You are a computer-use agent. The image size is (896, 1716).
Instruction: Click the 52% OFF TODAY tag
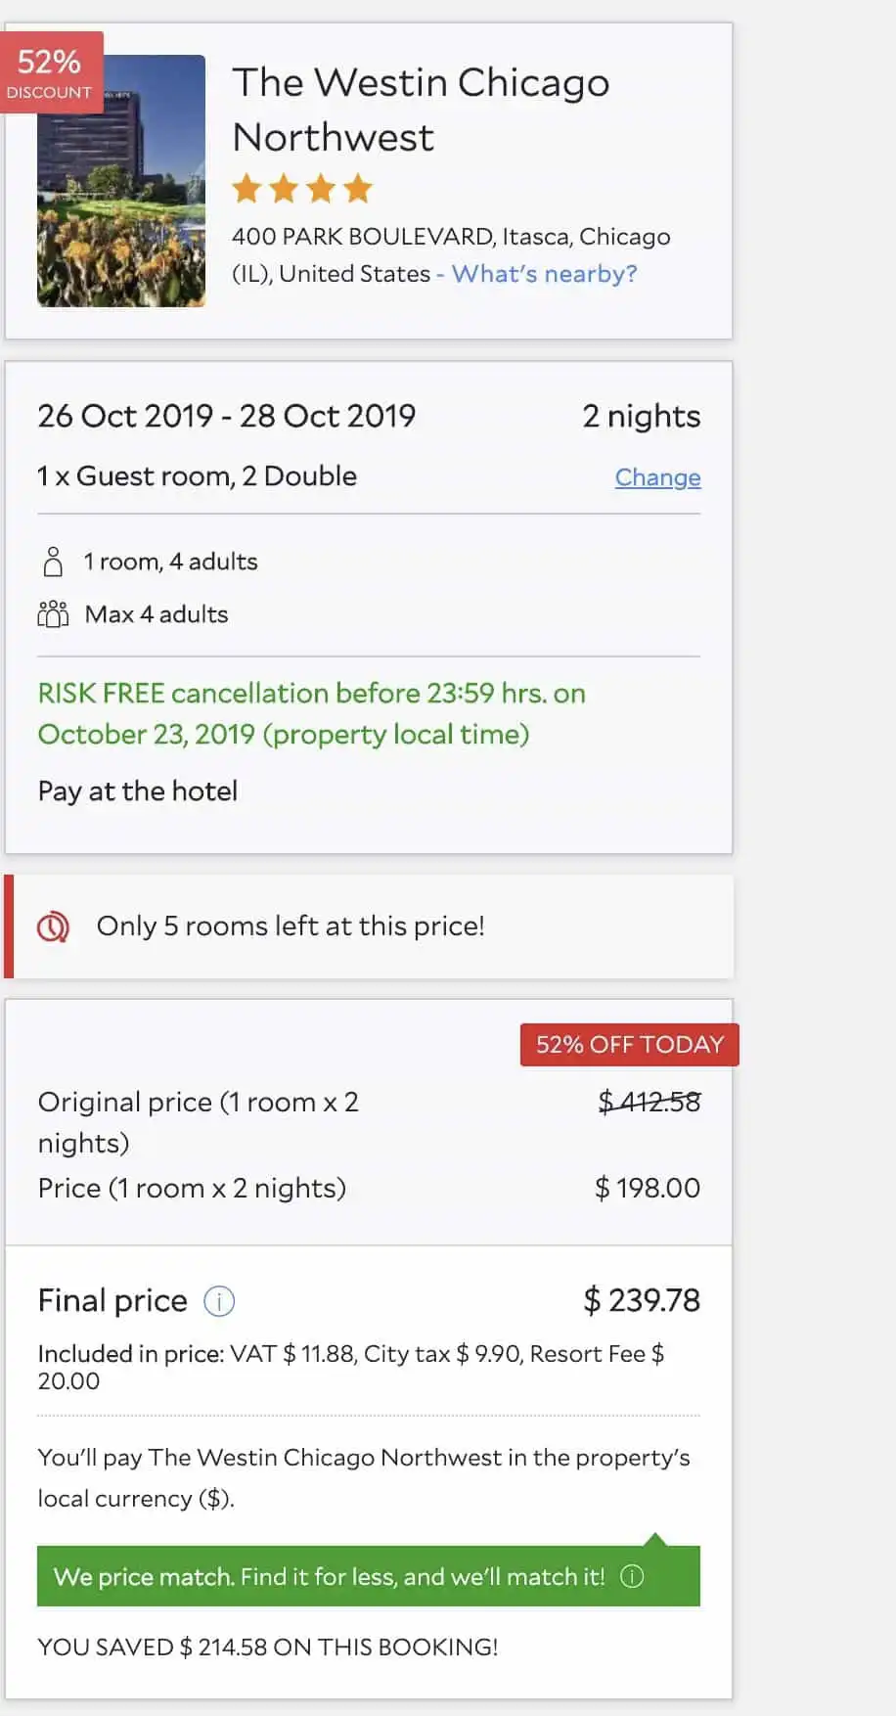tap(629, 1044)
